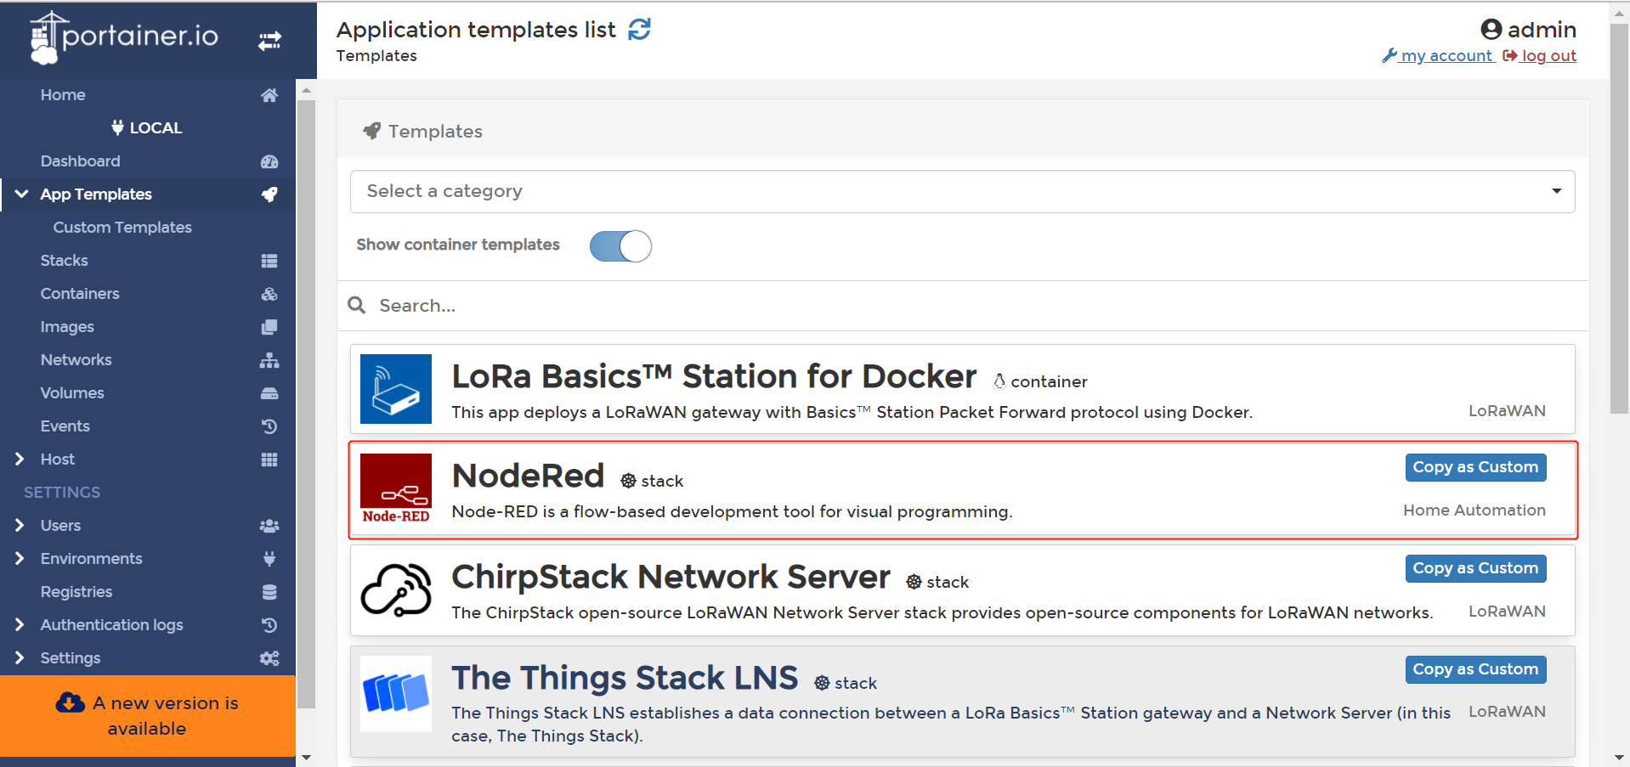This screenshot has width=1630, height=767.
Task: Click the Volumes drive icon
Action: pyautogui.click(x=269, y=393)
